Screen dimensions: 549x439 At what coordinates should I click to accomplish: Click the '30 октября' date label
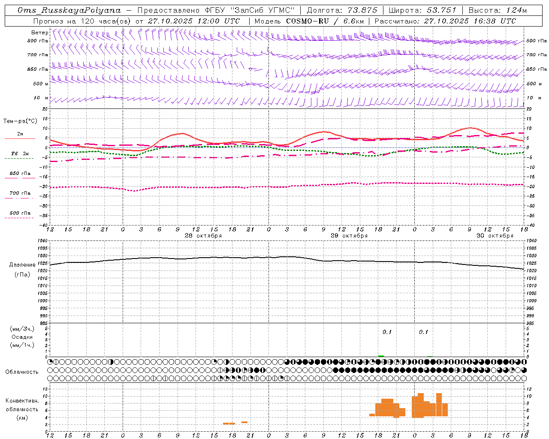495,236
